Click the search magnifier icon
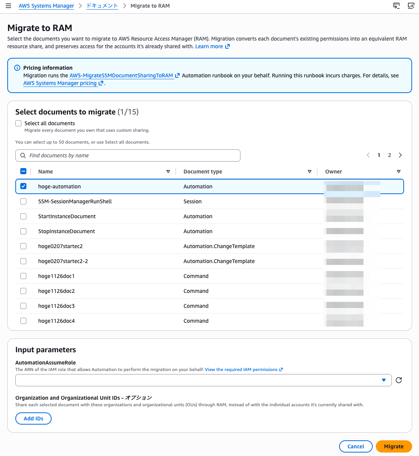 [x=23, y=155]
